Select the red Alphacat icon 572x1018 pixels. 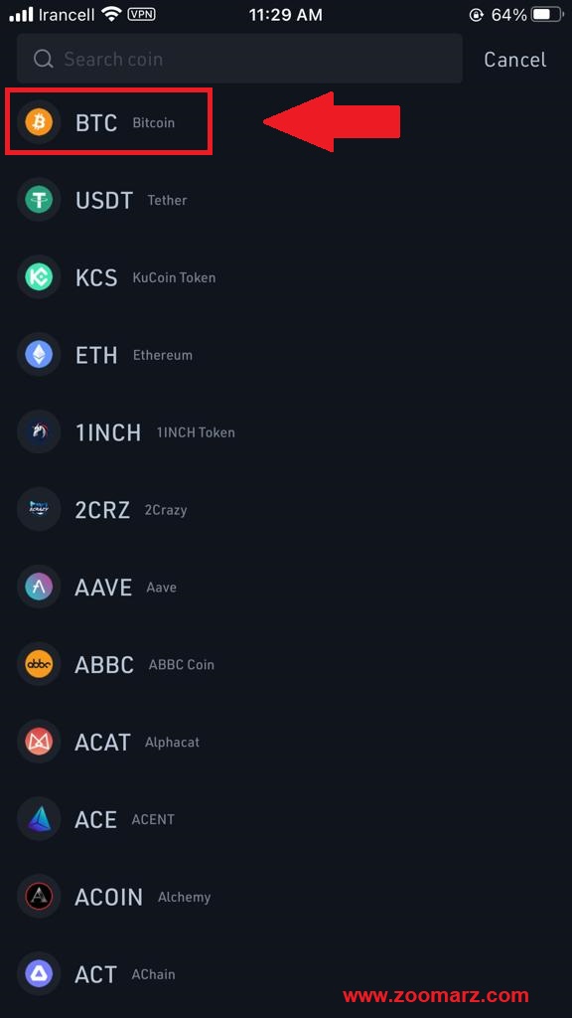[x=39, y=742]
